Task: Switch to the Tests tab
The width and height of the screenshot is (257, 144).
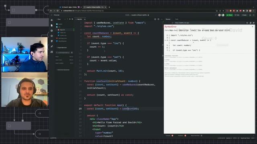Action: [177, 19]
